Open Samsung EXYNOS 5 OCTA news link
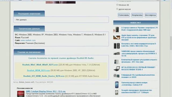This screenshot has height=97, width=172. pyautogui.click(x=139, y=54)
